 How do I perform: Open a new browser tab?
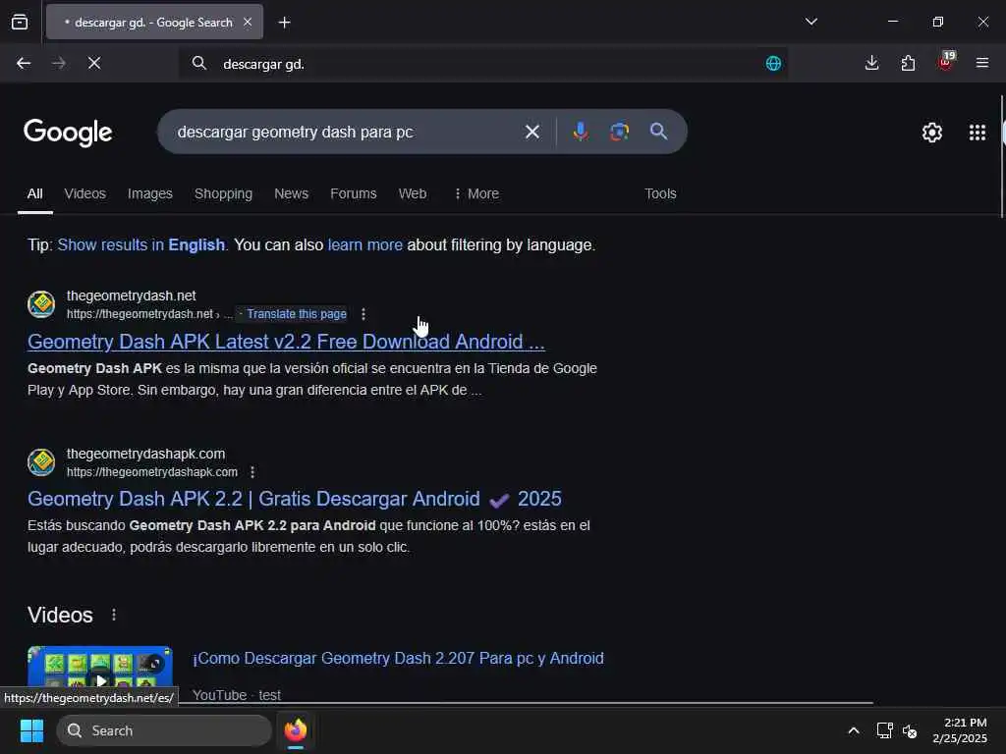click(x=284, y=23)
